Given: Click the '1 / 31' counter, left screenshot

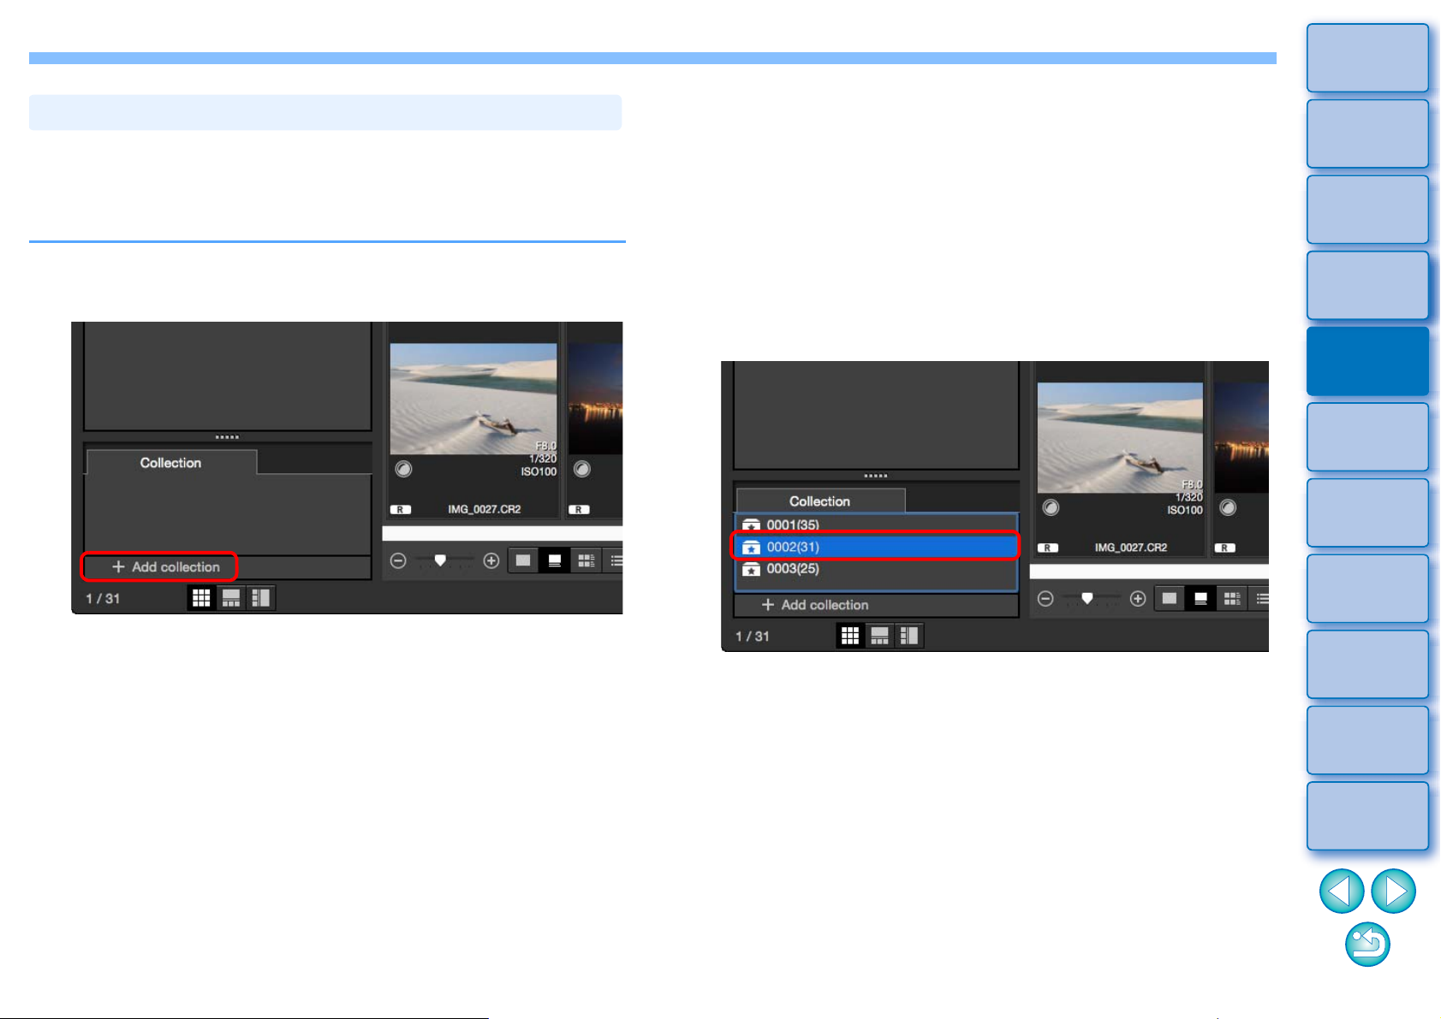Looking at the screenshot, I should [x=103, y=599].
